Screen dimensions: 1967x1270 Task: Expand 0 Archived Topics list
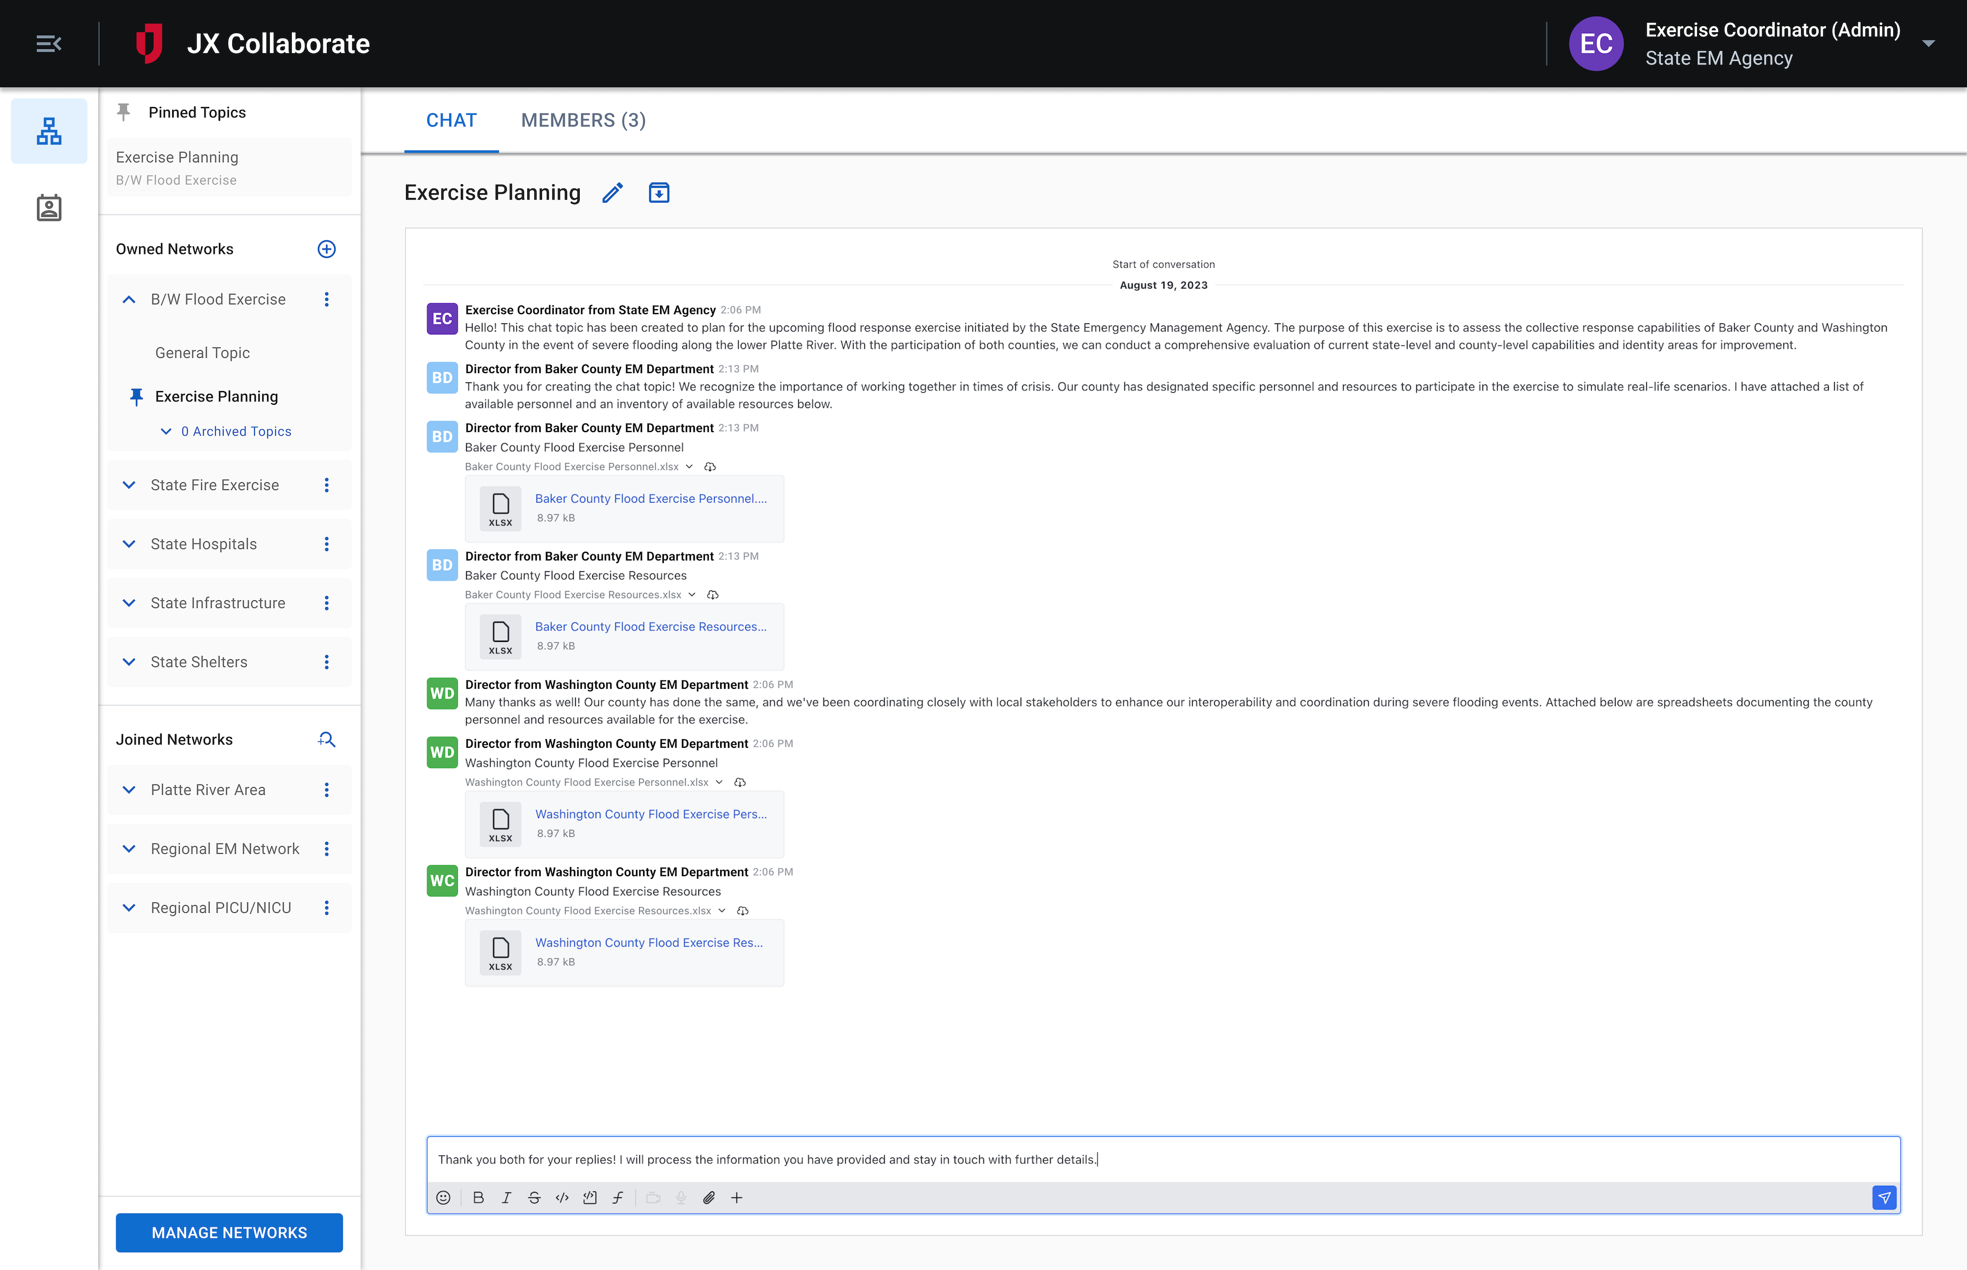(226, 432)
